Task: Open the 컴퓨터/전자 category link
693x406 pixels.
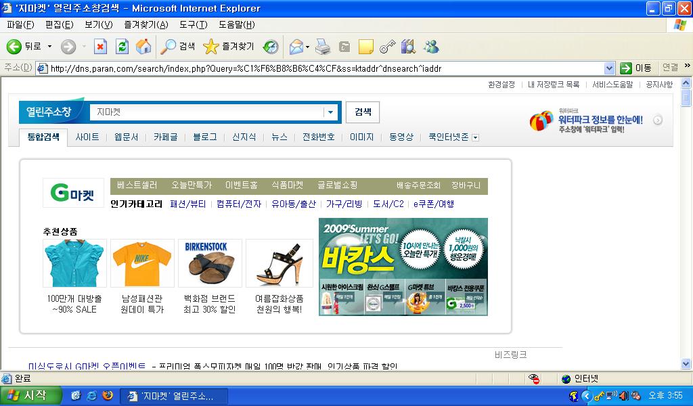Action: 239,204
